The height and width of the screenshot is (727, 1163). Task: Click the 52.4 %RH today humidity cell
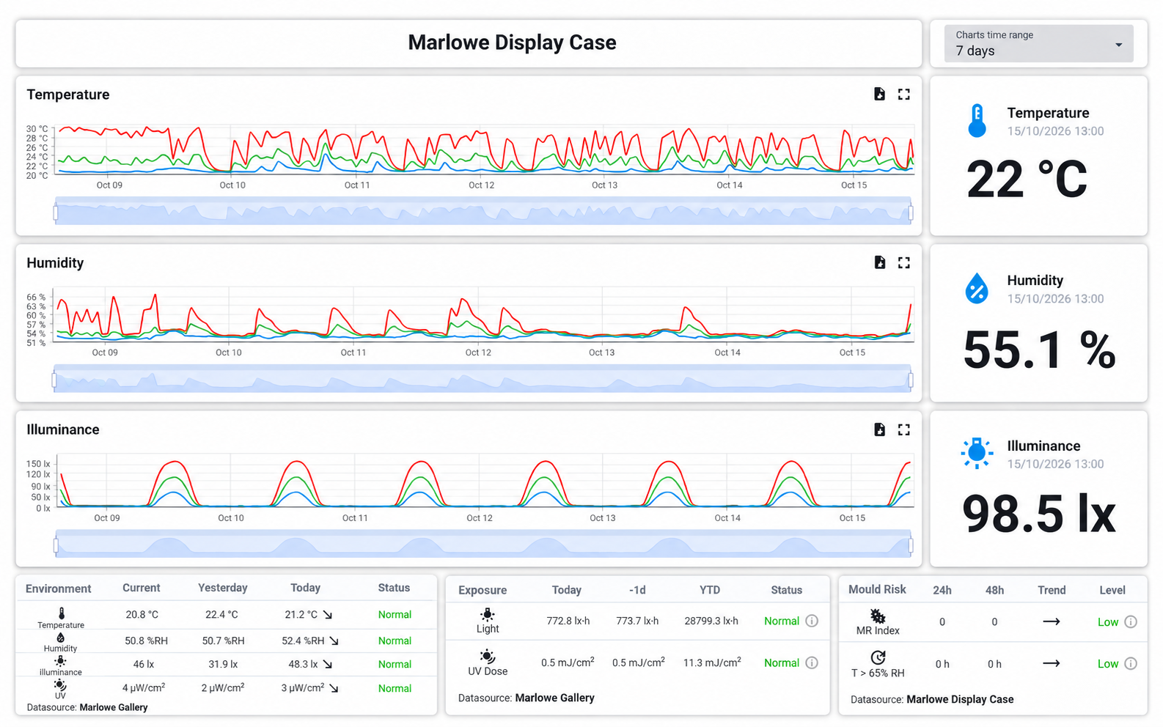(x=303, y=641)
